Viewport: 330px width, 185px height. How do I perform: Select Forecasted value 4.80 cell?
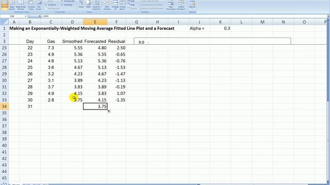tap(95, 48)
